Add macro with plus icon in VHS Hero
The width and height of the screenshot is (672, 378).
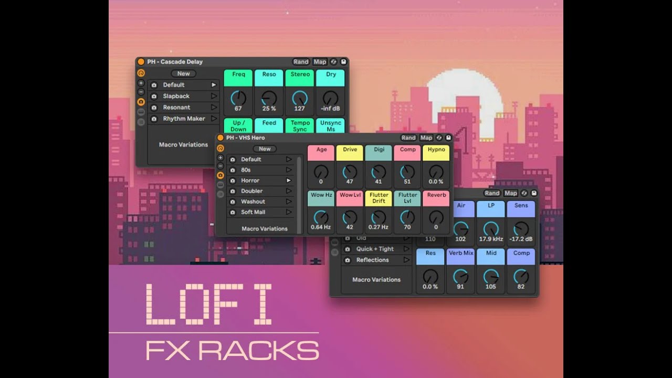click(x=220, y=157)
